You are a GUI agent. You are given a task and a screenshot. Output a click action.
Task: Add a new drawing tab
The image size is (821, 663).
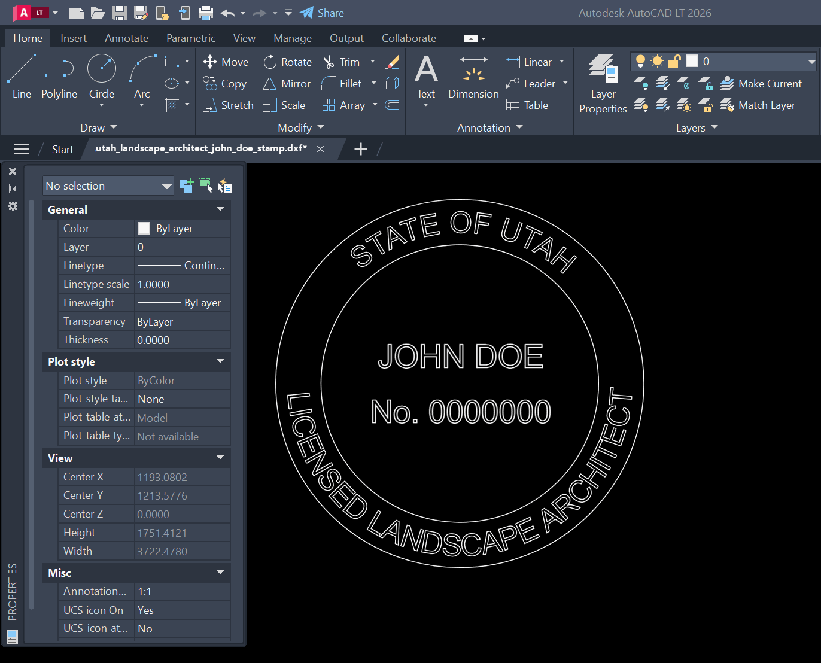tap(360, 149)
